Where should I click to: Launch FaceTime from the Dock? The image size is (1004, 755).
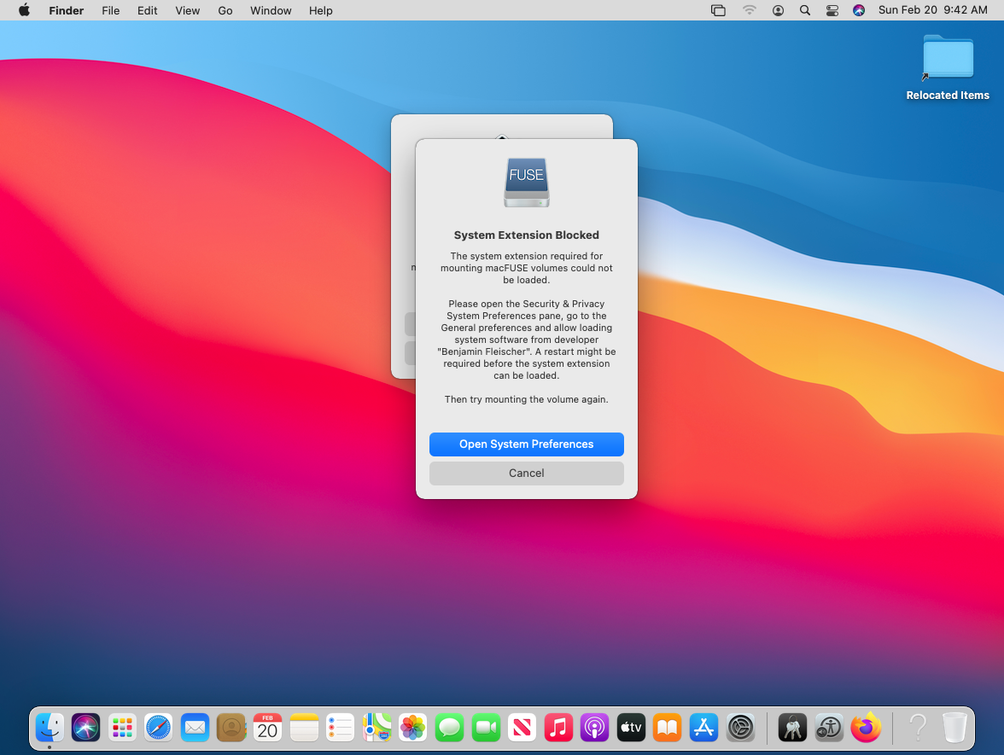pos(486,728)
